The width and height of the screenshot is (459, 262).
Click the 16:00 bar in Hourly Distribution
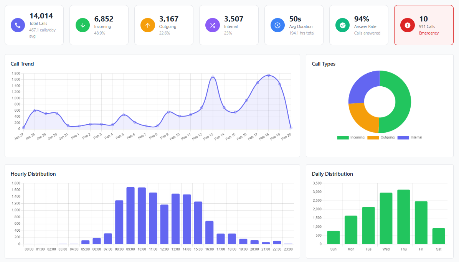(x=209, y=232)
